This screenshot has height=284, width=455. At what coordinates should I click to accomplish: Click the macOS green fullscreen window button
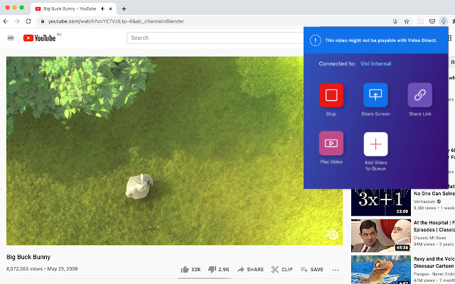click(x=21, y=8)
